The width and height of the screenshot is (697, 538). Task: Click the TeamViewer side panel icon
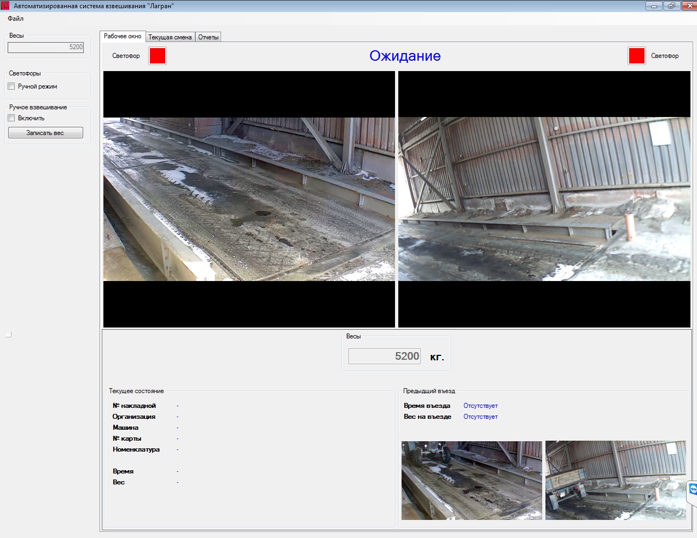(693, 489)
